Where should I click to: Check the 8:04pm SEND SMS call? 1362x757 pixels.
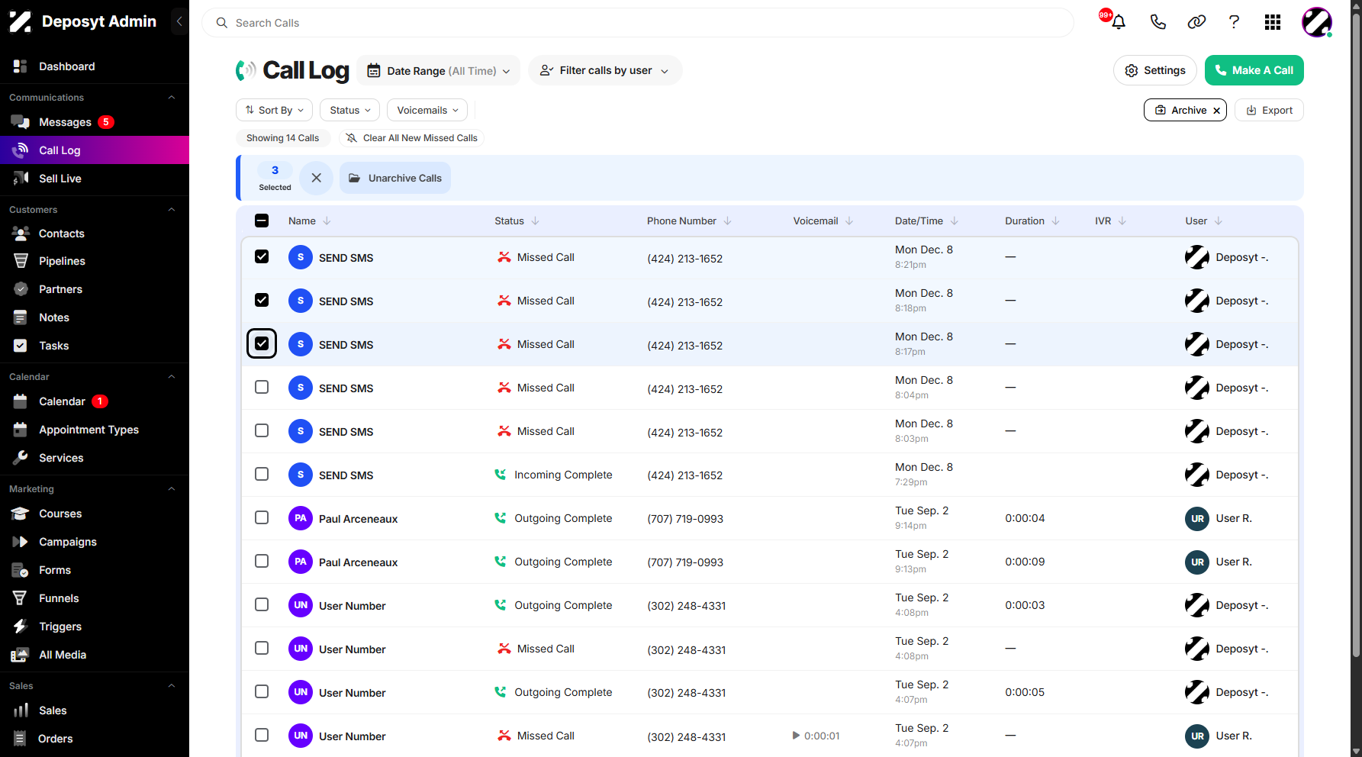click(x=262, y=387)
